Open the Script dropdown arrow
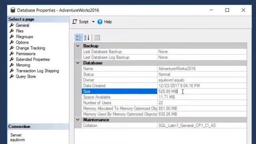The image size is (256, 144). coord(93,22)
